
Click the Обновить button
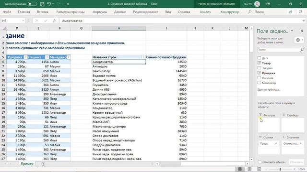[296, 162]
